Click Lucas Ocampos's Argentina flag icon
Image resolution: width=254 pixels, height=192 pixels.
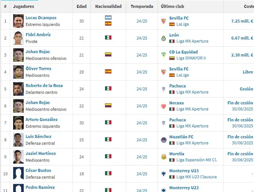[x=108, y=18]
